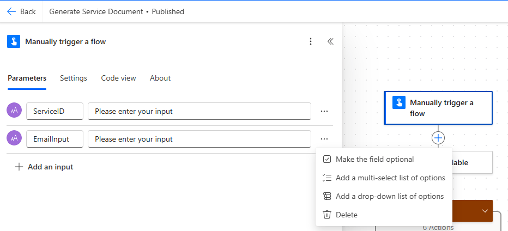Collapse the panel with double chevron icon
Image resolution: width=508 pixels, height=231 pixels.
pos(330,41)
